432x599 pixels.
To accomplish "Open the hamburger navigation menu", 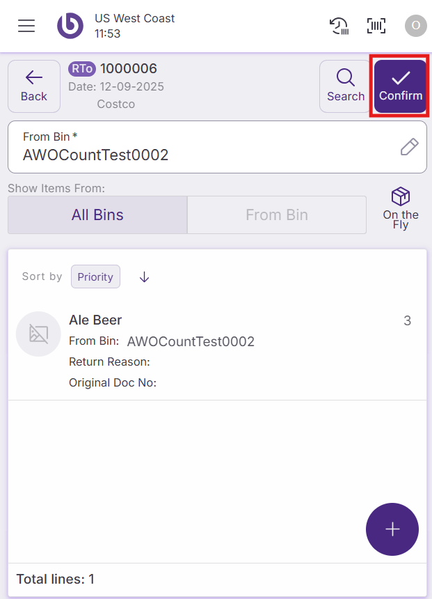I will pyautogui.click(x=26, y=26).
